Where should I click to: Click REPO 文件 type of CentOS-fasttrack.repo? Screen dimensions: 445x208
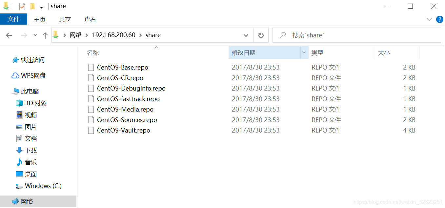tap(326, 99)
